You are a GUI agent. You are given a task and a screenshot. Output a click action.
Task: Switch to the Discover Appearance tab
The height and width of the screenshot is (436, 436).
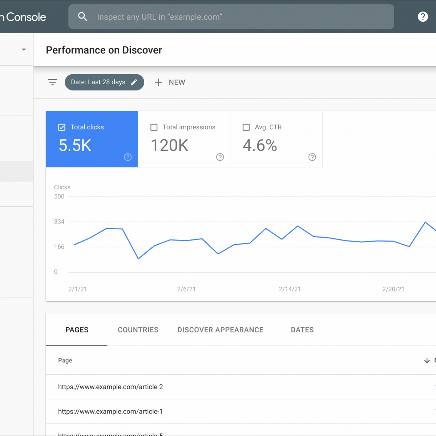[220, 330]
